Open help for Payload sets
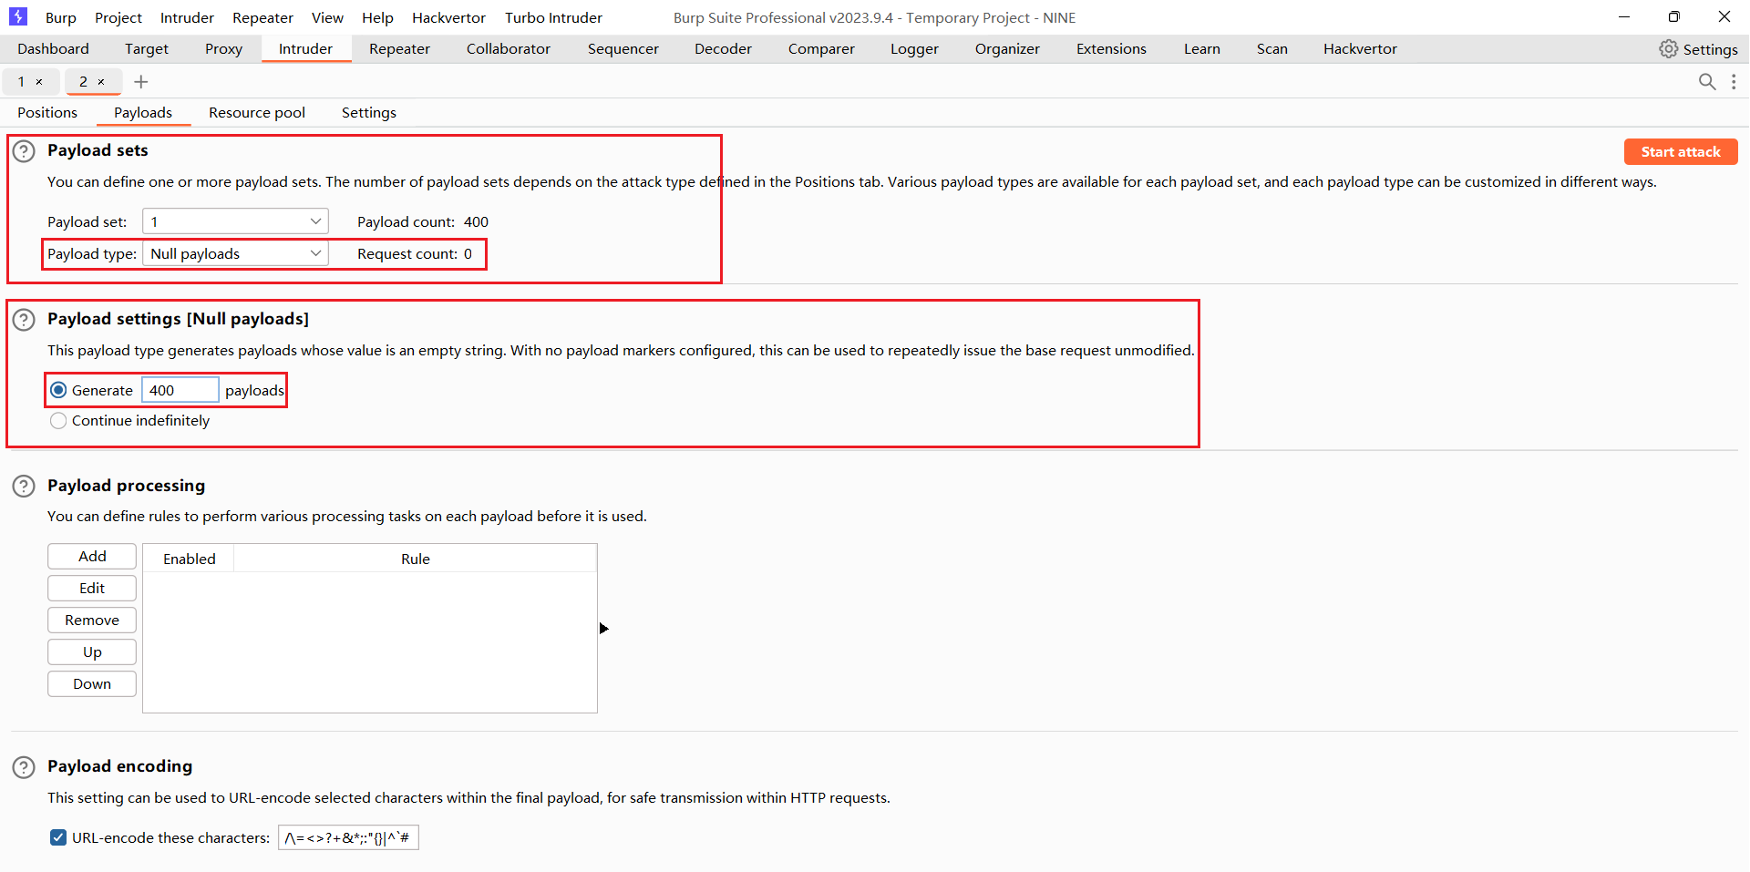1750x872 pixels. (x=24, y=151)
